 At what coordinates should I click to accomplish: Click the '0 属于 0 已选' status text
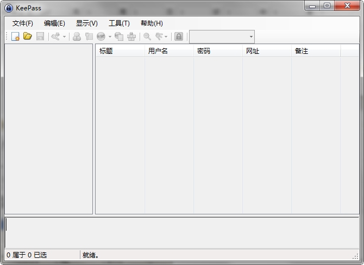tap(27, 255)
